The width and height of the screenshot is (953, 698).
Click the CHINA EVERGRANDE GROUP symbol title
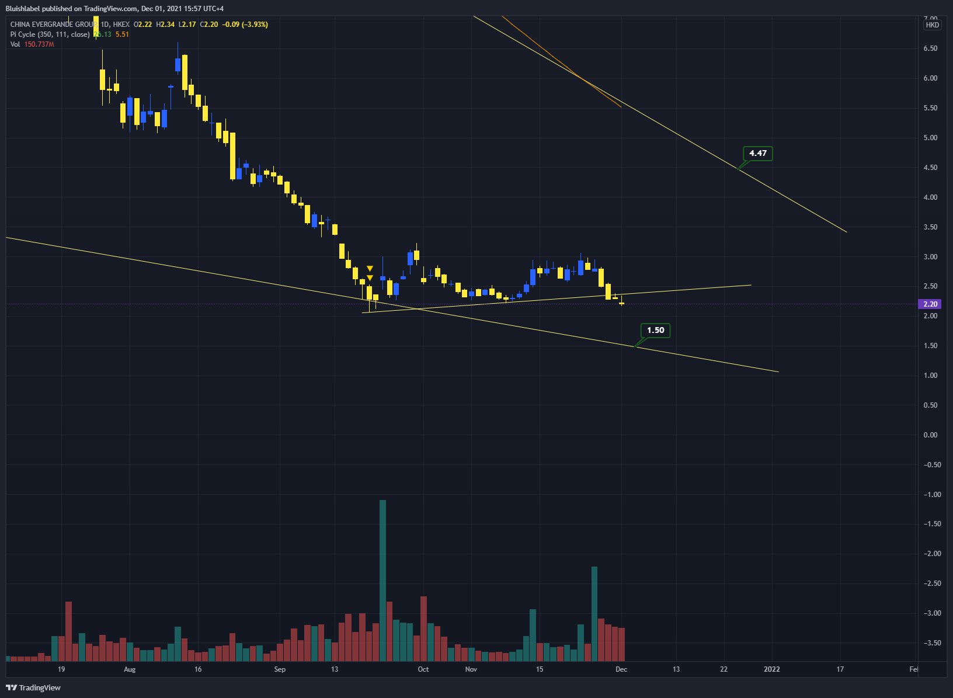(x=54, y=25)
